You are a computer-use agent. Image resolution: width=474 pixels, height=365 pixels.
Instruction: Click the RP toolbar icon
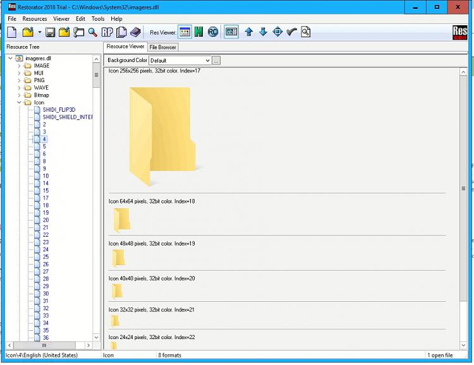107,32
